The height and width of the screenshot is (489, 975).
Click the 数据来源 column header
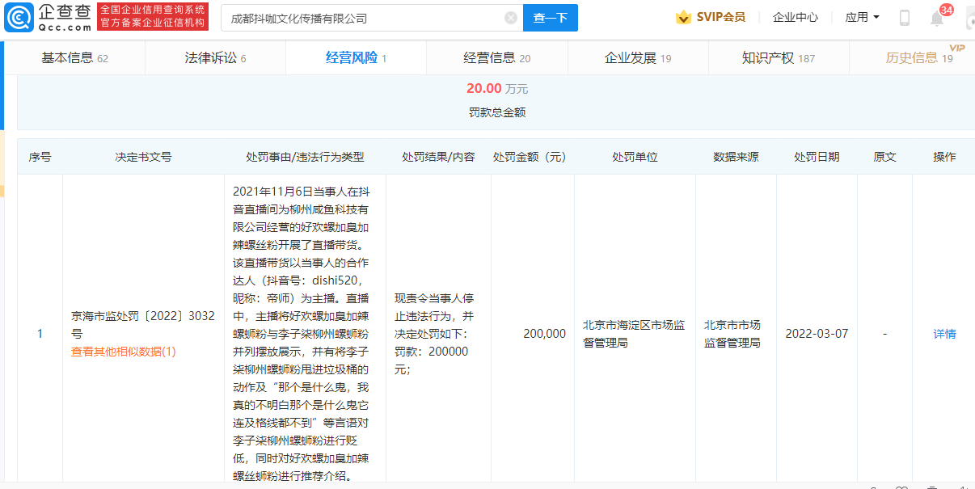tap(736, 157)
